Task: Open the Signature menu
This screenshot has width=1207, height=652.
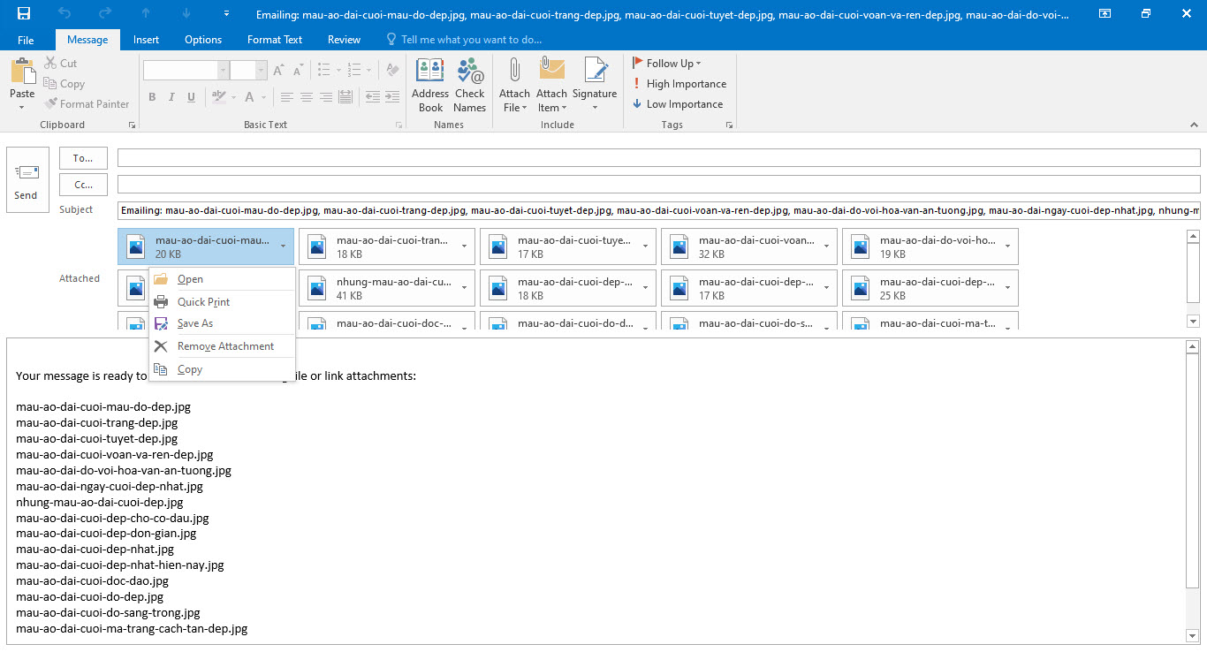Action: (595, 86)
